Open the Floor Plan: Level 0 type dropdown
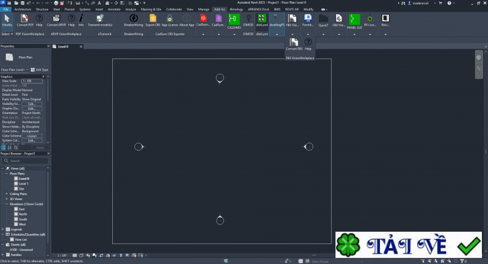 click(15, 70)
